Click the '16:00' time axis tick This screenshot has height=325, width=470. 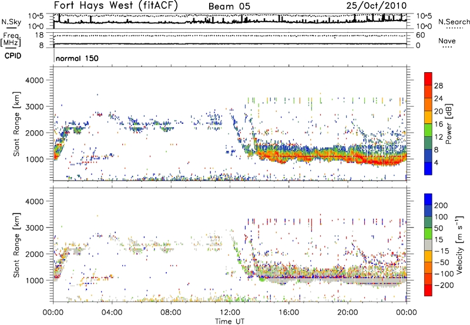[x=288, y=313]
